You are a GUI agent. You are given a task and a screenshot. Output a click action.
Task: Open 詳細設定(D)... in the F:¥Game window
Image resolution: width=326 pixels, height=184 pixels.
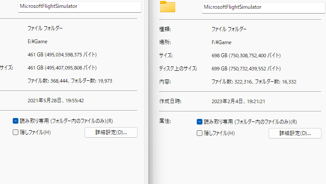tap(295, 133)
